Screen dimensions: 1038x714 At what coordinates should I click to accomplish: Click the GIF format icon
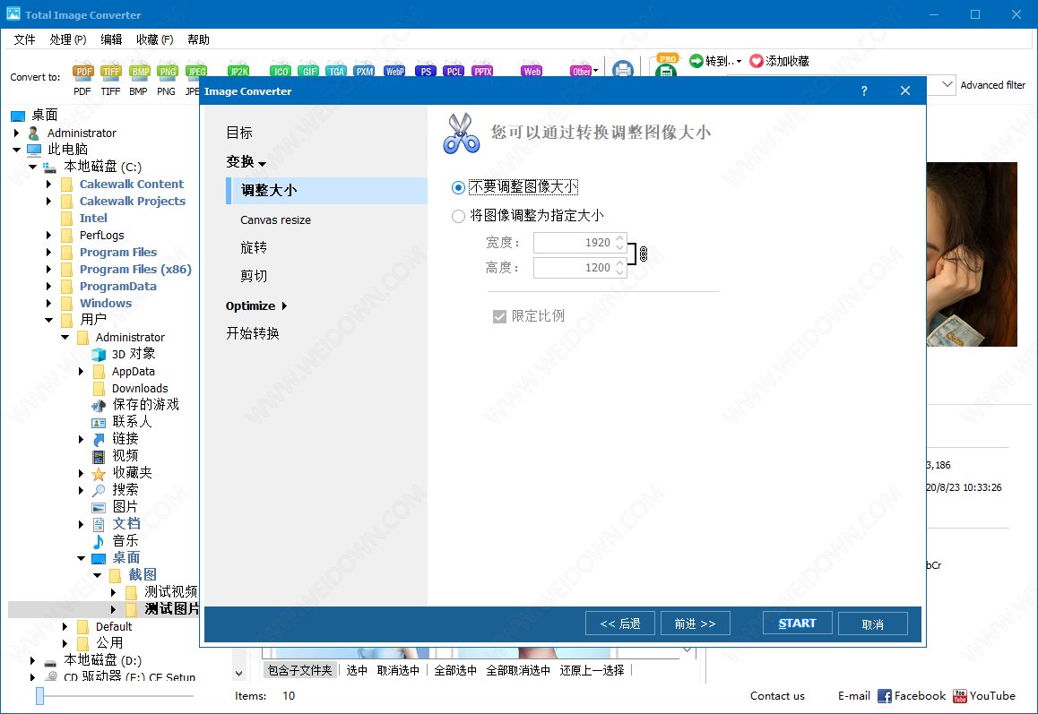pos(308,71)
